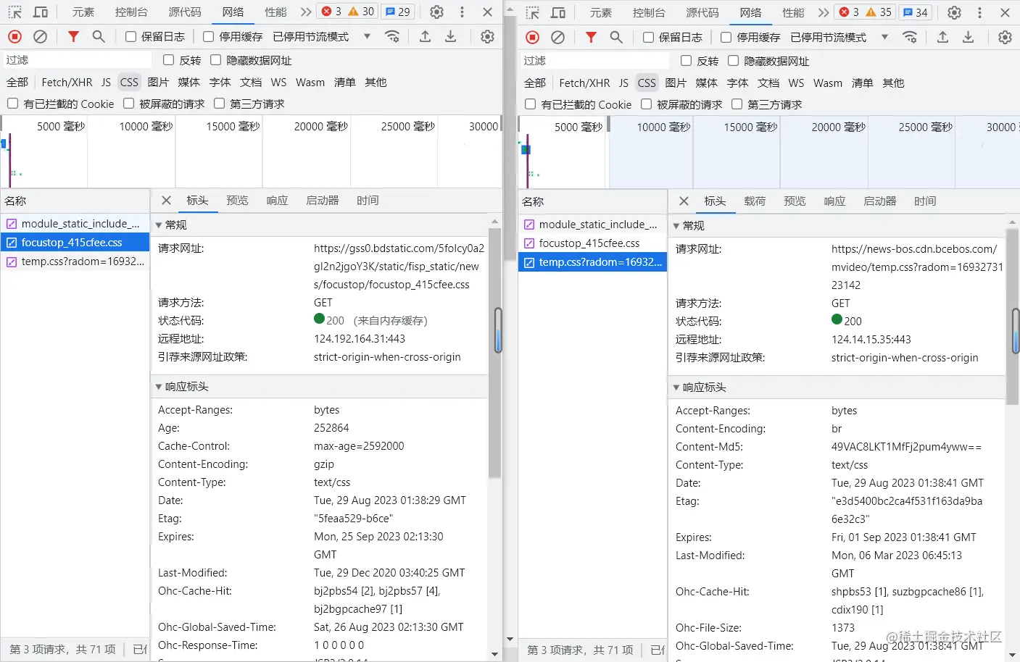Import HAR file icon in right panel
Image resolution: width=1020 pixels, height=662 pixels.
pos(943,37)
